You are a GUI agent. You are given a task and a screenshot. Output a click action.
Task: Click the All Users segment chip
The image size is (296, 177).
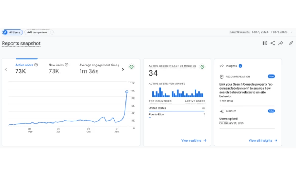pos(12,32)
